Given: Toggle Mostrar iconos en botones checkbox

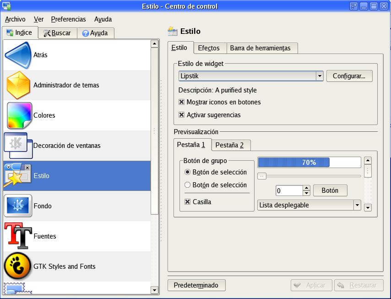Looking at the screenshot, I should [x=181, y=102].
